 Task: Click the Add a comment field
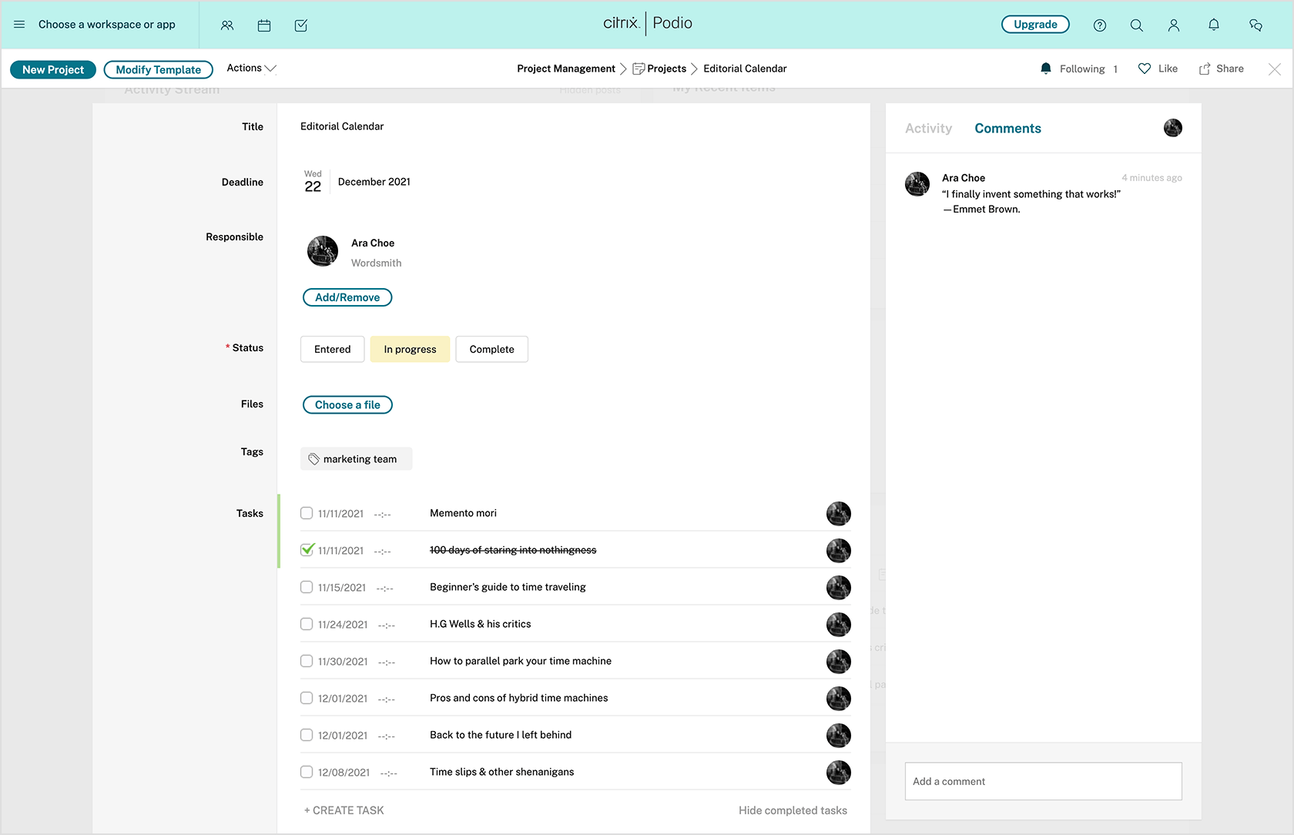coord(1043,781)
